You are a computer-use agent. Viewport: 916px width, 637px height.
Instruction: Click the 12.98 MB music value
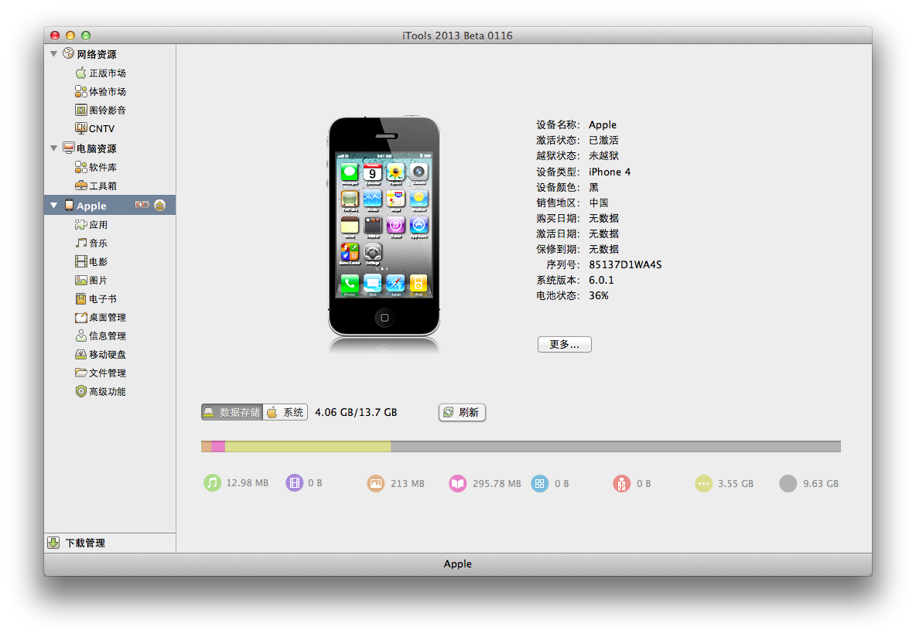247,483
